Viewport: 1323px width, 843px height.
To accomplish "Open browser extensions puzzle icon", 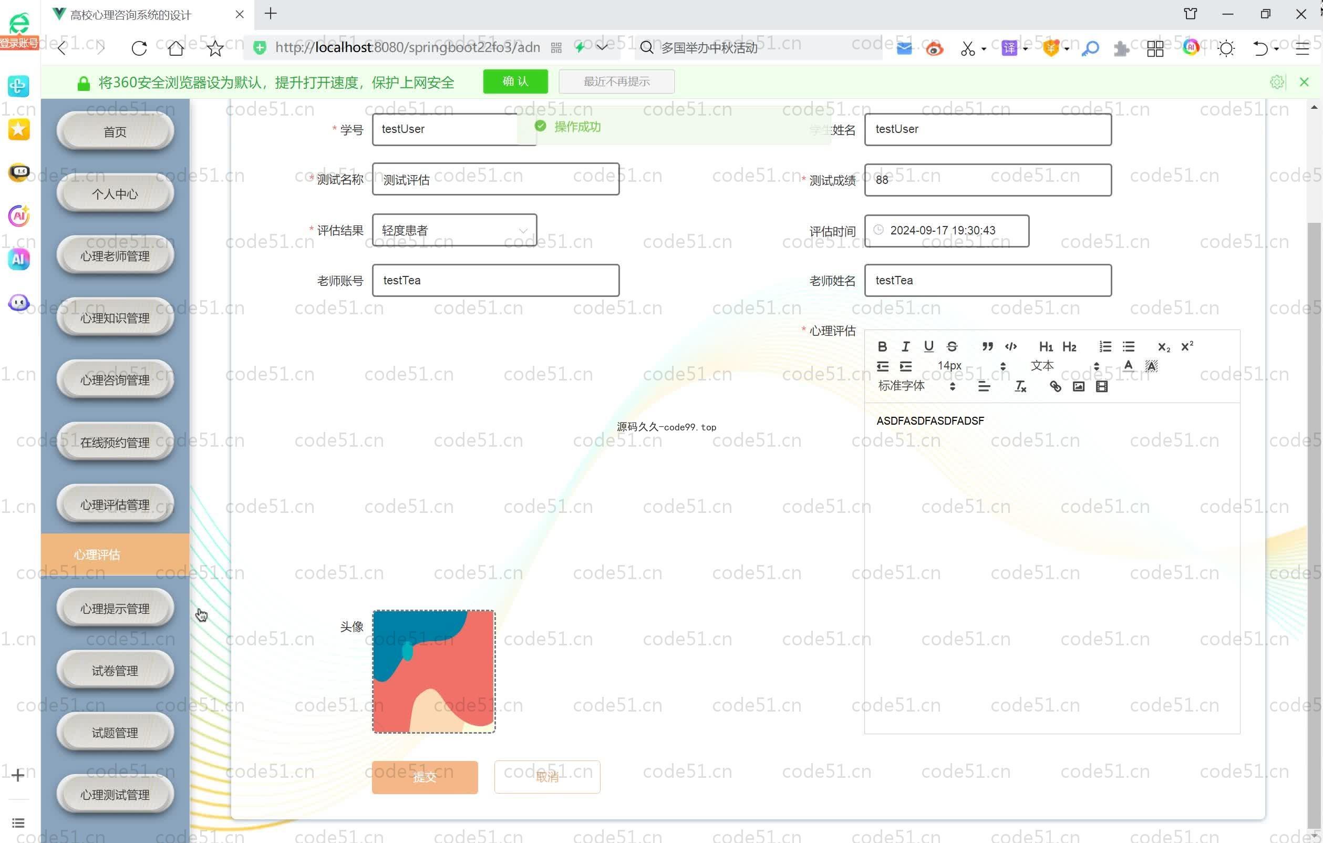I will coord(1121,48).
